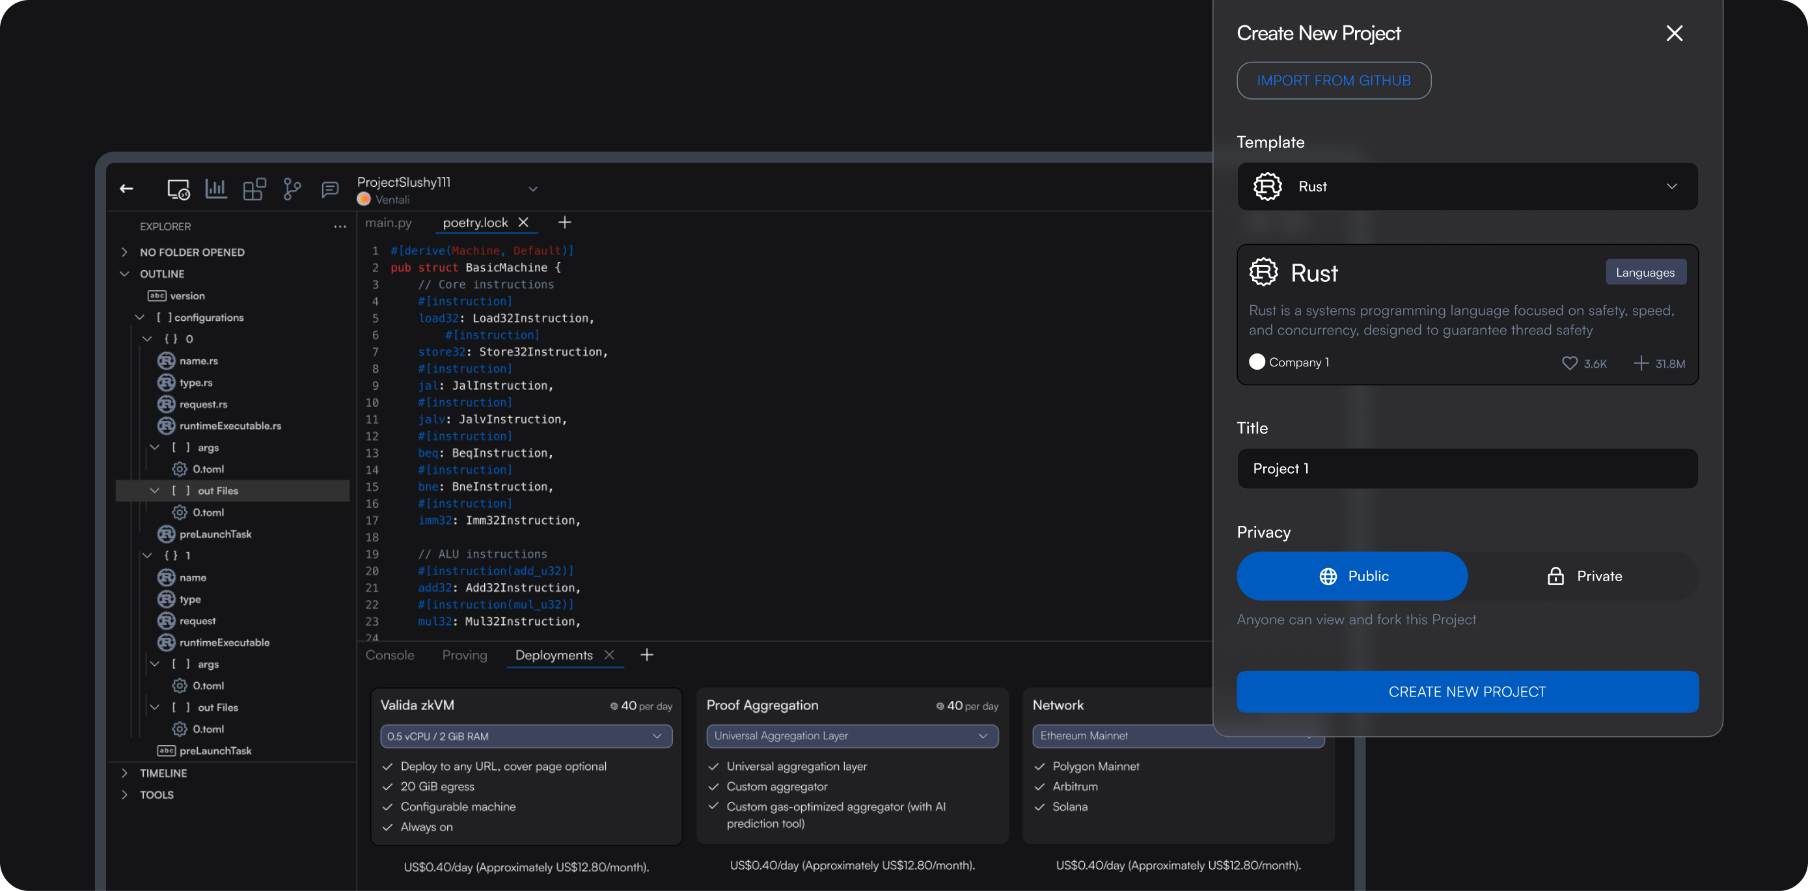Screen dimensions: 1808x891
Task: Click the heart icon showing 3.6K
Action: tap(1569, 363)
